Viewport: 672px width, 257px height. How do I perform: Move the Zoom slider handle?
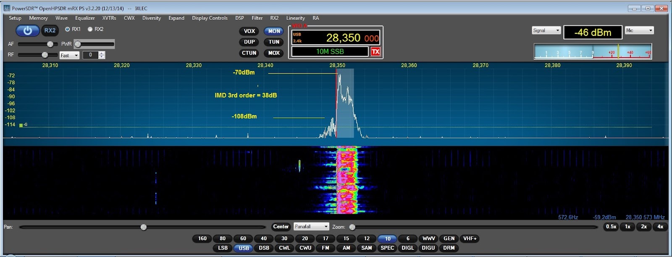pos(352,227)
